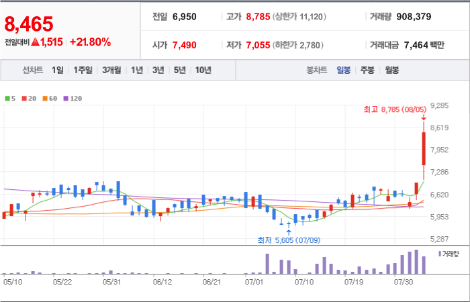This screenshot has height=302, width=470.
Task: Click the 06/21 date axis label
Action: [212, 283]
